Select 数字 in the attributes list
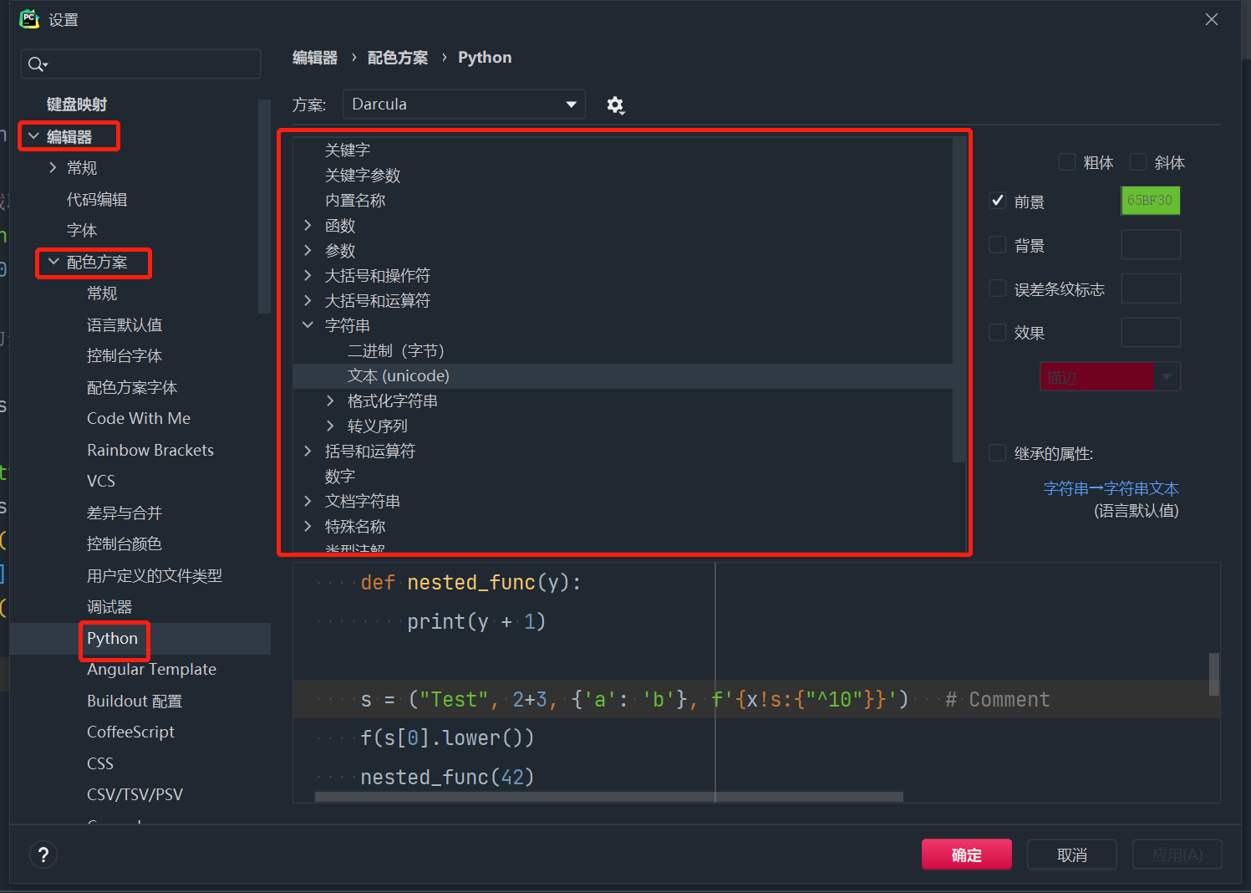The height and width of the screenshot is (893, 1251). [340, 476]
